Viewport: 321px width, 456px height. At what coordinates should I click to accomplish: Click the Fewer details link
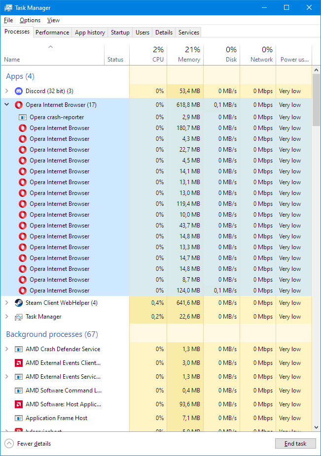pyautogui.click(x=34, y=444)
